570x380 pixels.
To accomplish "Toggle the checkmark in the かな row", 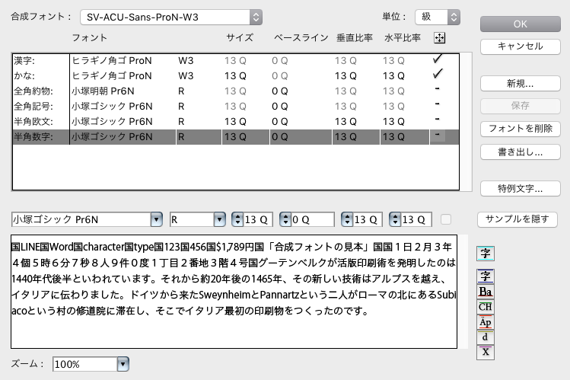I will pyautogui.click(x=438, y=74).
